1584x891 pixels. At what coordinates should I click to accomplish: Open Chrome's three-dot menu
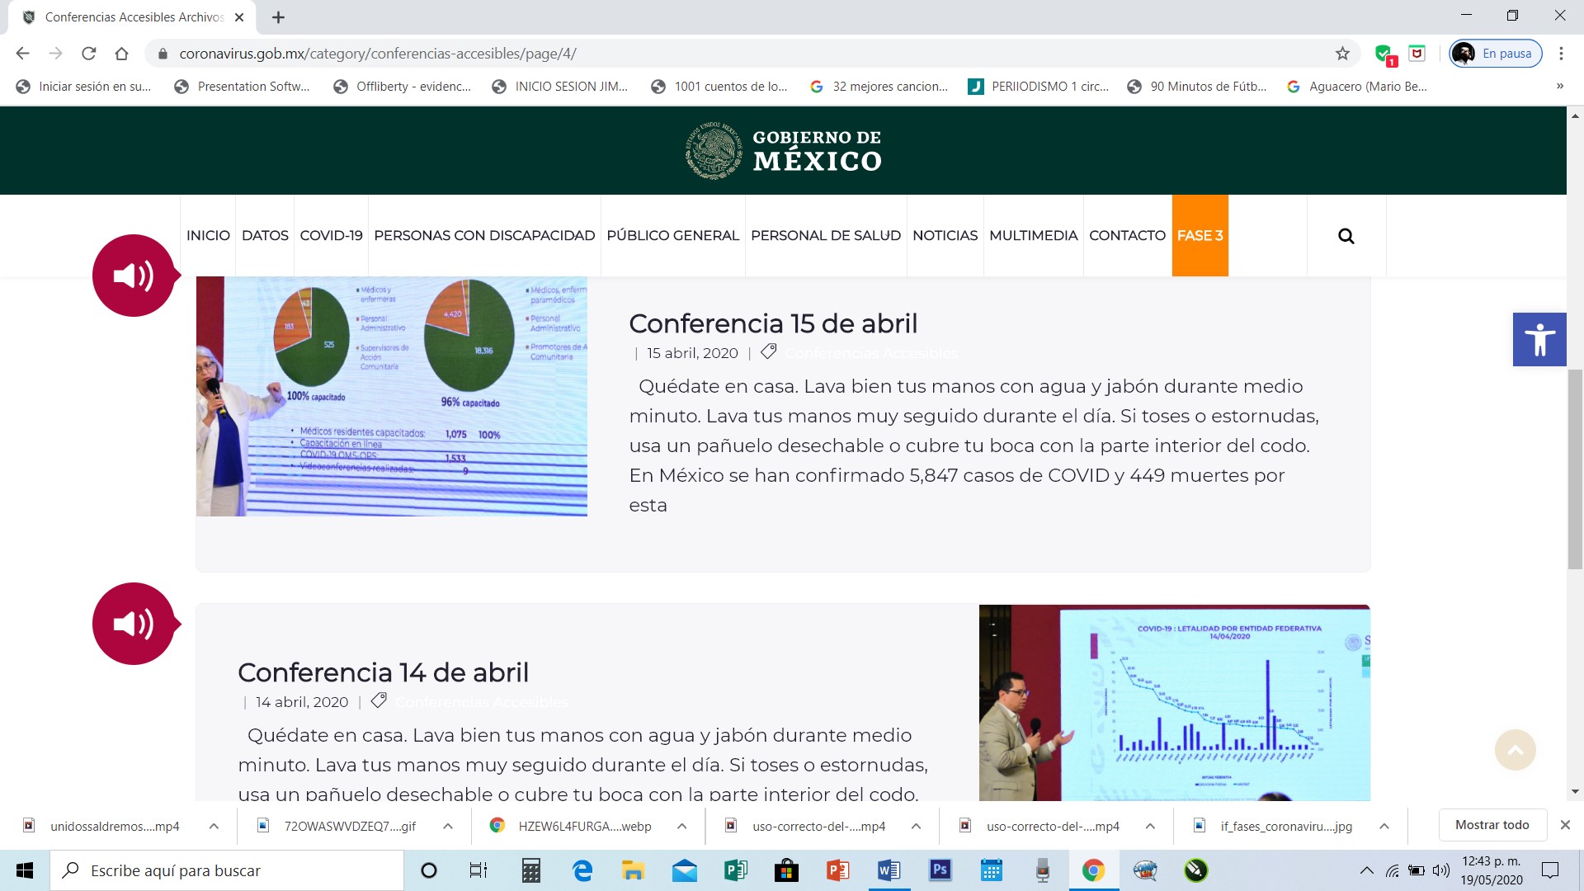1561,54
